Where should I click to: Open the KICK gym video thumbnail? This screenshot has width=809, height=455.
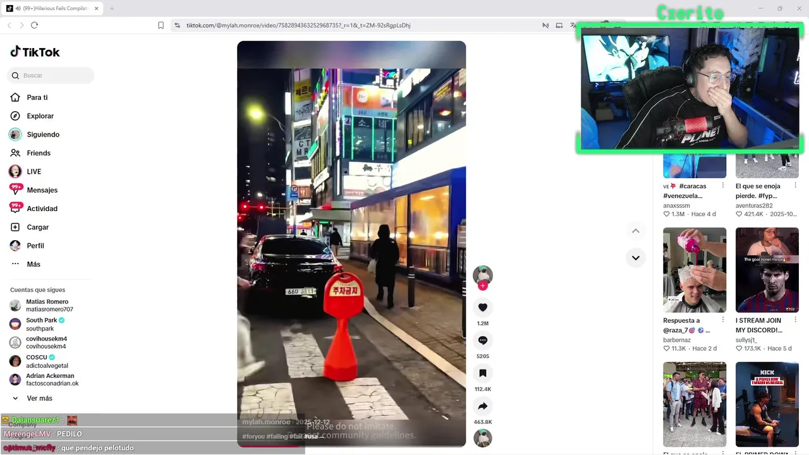click(x=767, y=404)
